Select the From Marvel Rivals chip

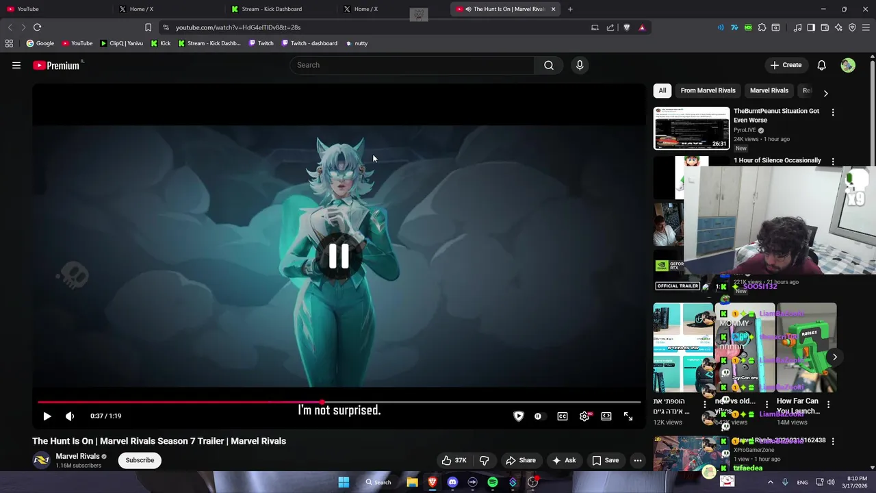(708, 90)
